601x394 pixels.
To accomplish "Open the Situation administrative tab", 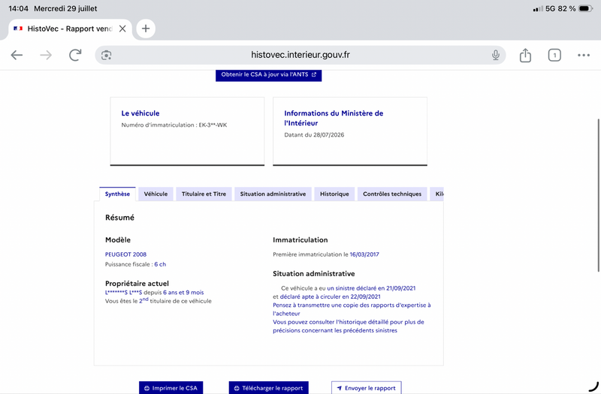I will coord(273,194).
